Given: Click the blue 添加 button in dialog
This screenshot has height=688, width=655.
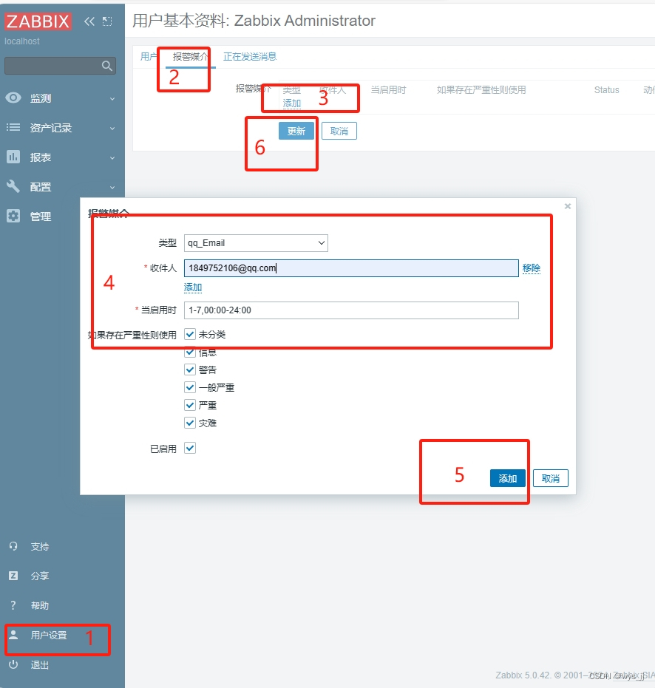Looking at the screenshot, I should (x=507, y=478).
